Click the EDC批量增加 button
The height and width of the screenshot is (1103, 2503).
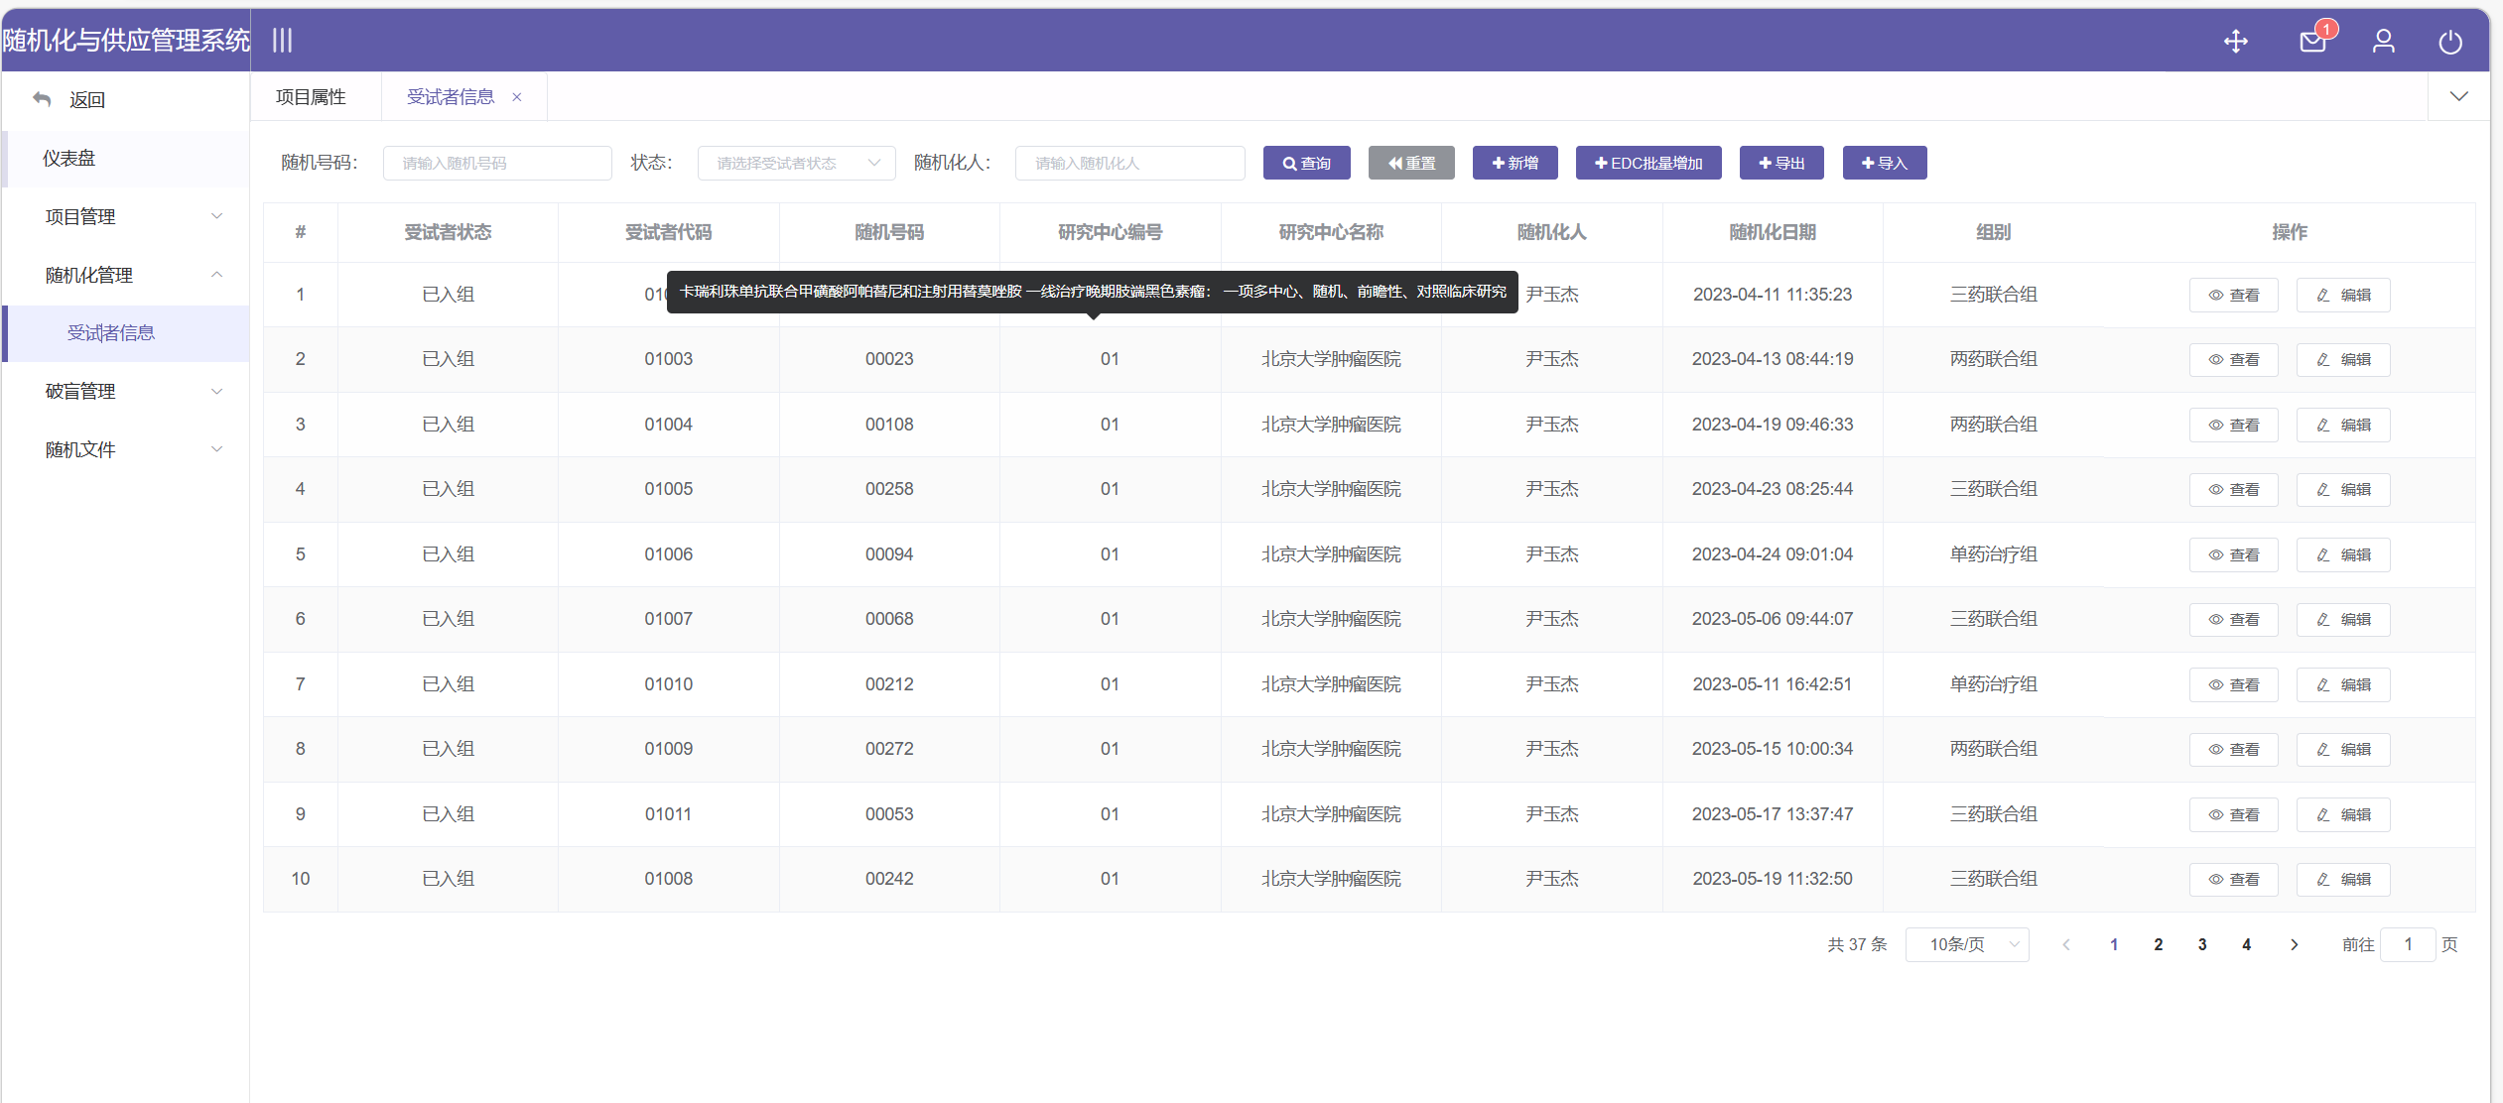click(x=1648, y=163)
